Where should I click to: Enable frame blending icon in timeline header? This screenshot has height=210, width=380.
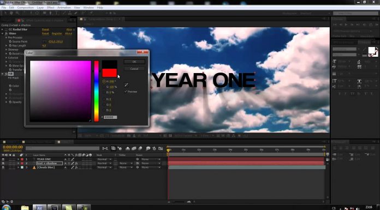click(134, 148)
